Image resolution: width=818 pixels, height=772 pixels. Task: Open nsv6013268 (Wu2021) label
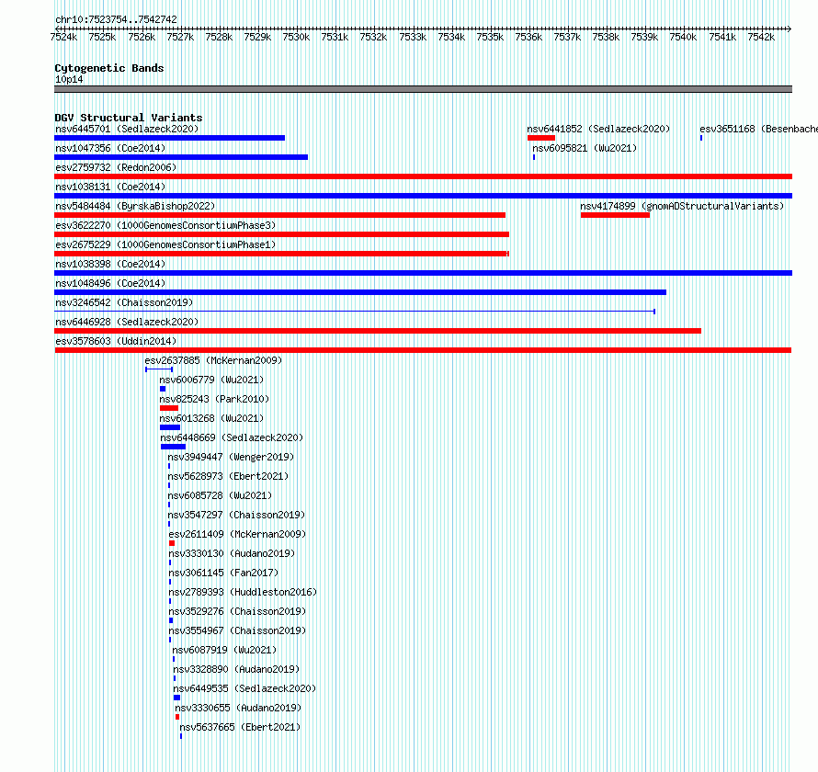211,418
